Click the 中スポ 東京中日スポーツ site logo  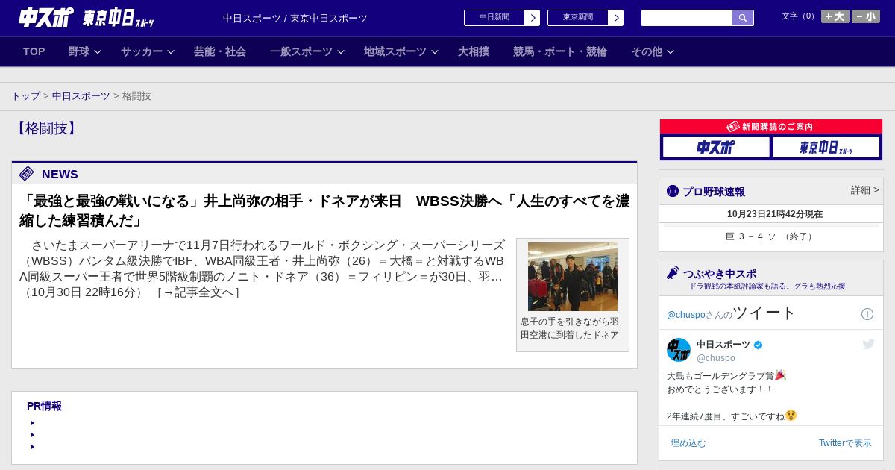(86, 17)
